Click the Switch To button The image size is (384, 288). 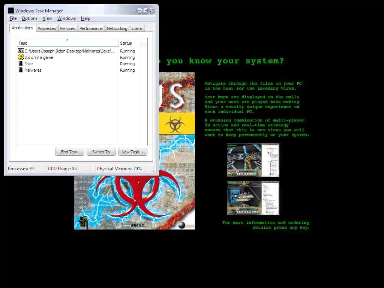click(x=101, y=152)
